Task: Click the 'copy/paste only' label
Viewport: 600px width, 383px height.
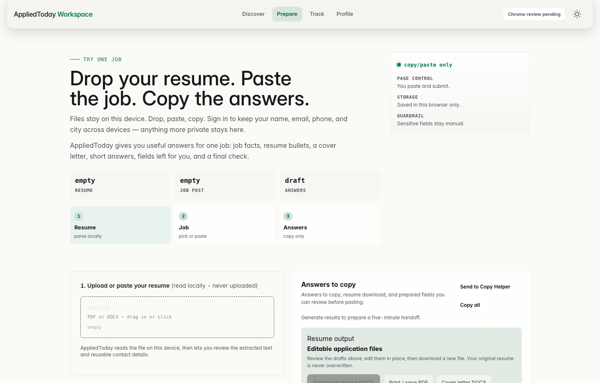Action: coord(428,65)
